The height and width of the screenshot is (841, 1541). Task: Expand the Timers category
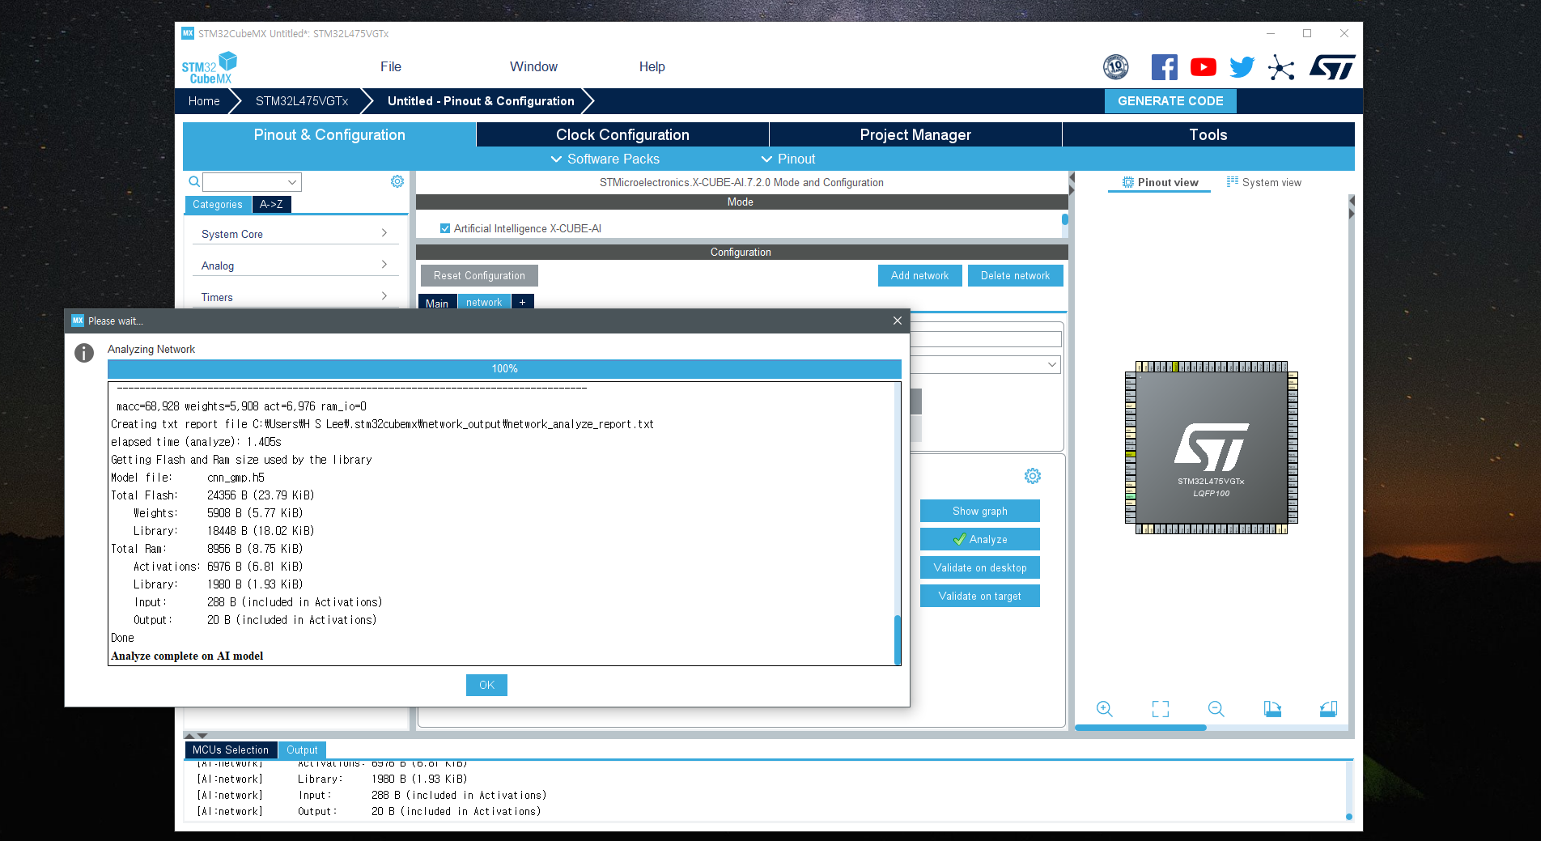pyautogui.click(x=295, y=297)
